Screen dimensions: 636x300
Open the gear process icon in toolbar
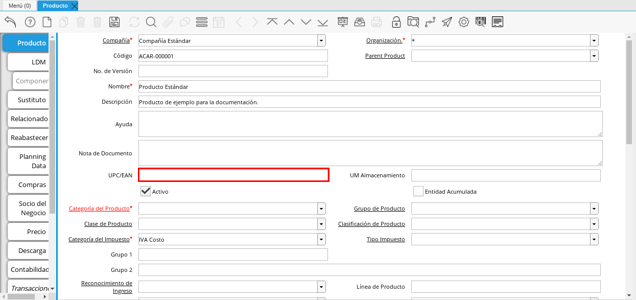[x=463, y=22]
